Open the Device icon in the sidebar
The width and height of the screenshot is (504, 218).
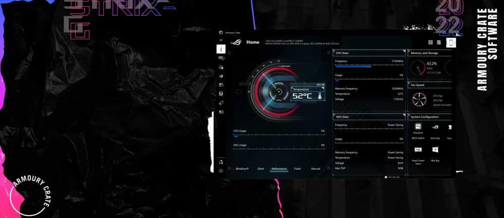click(221, 58)
